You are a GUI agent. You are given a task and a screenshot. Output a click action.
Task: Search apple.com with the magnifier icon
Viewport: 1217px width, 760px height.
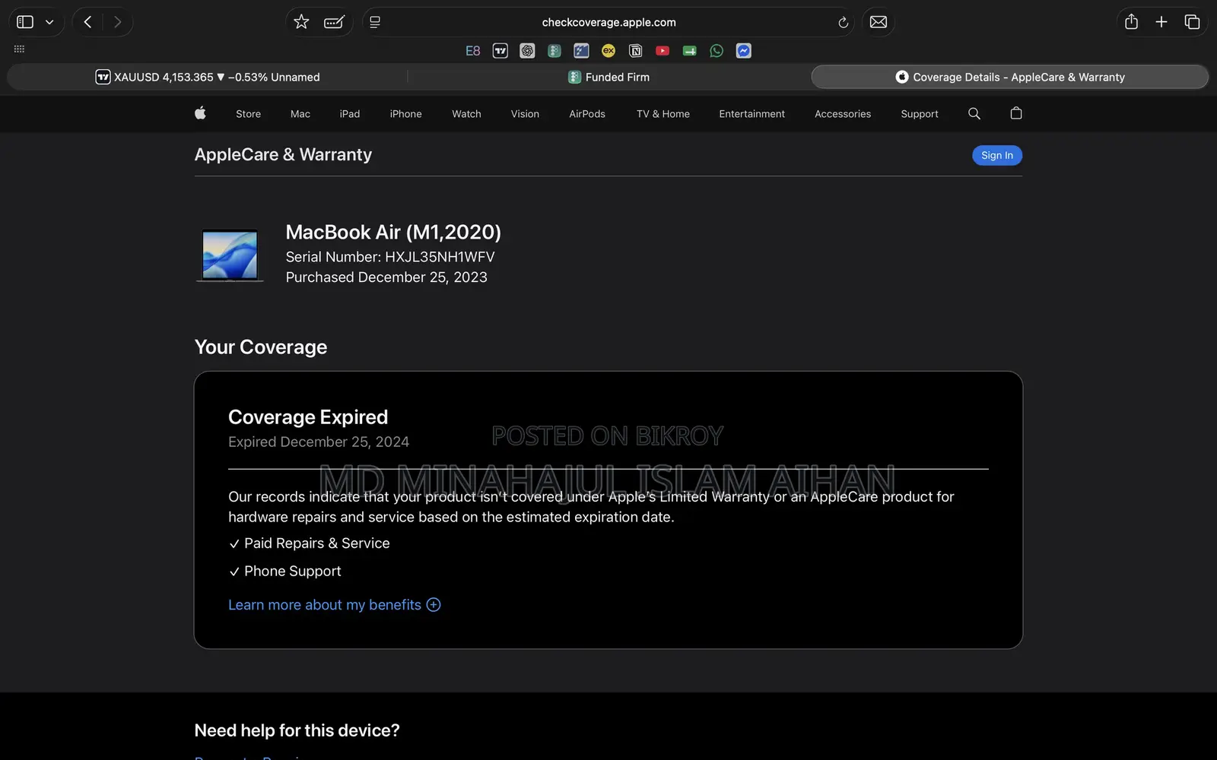click(974, 113)
